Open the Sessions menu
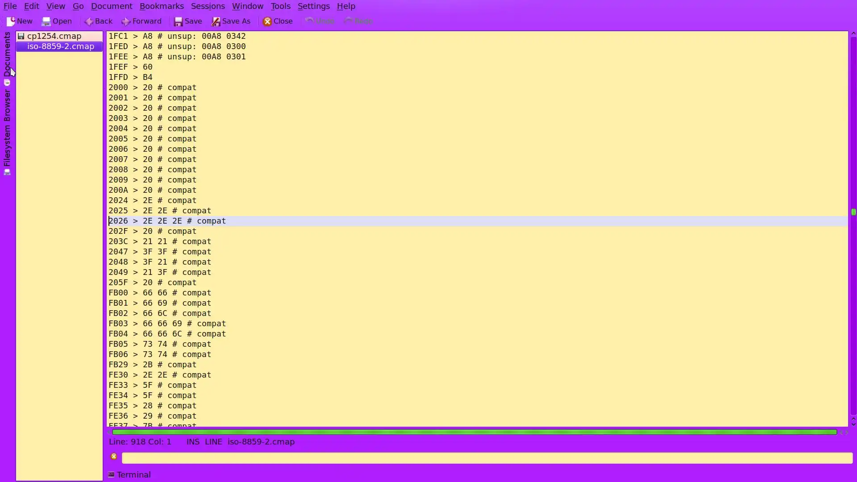Viewport: 857px width, 482px height. point(208,6)
